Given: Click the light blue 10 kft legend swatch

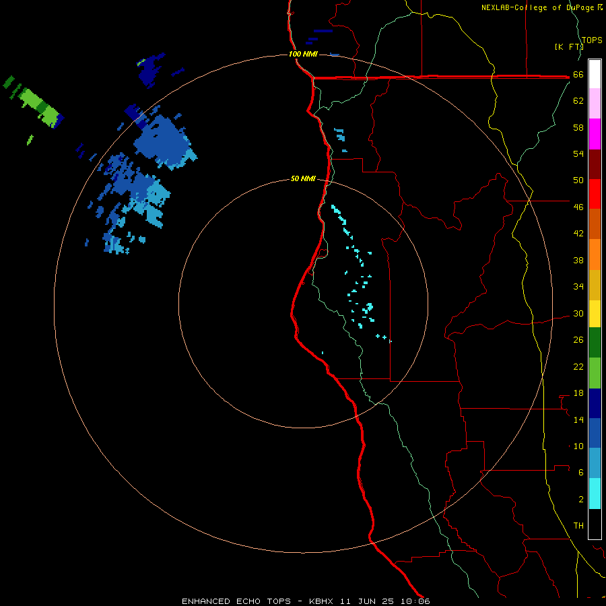Looking at the screenshot, I should point(595,463).
